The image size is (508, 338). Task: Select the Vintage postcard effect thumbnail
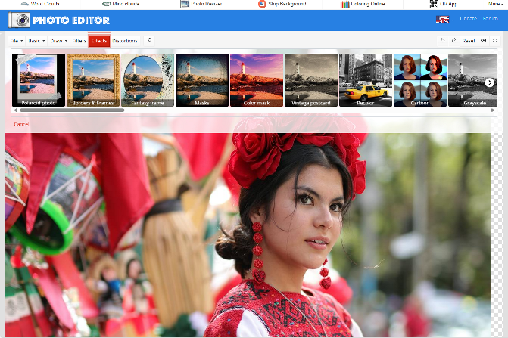(310, 80)
